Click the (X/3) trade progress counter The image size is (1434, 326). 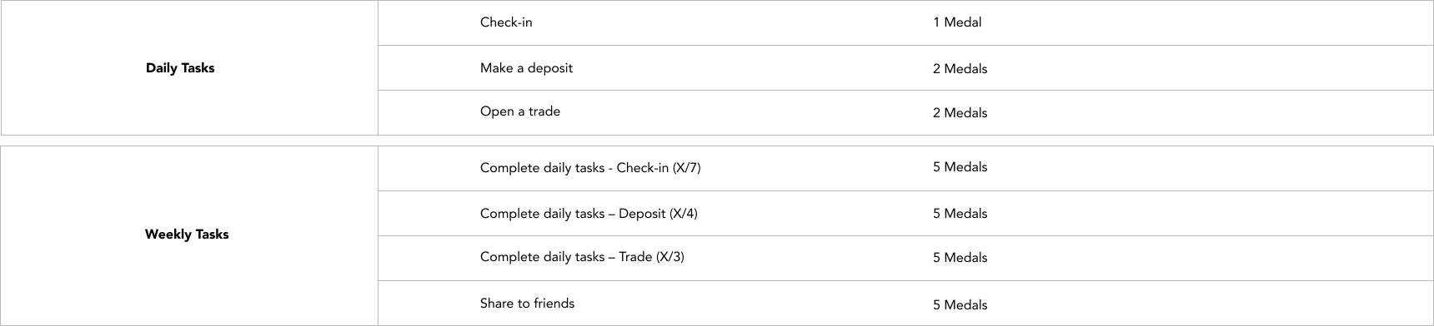(670, 257)
